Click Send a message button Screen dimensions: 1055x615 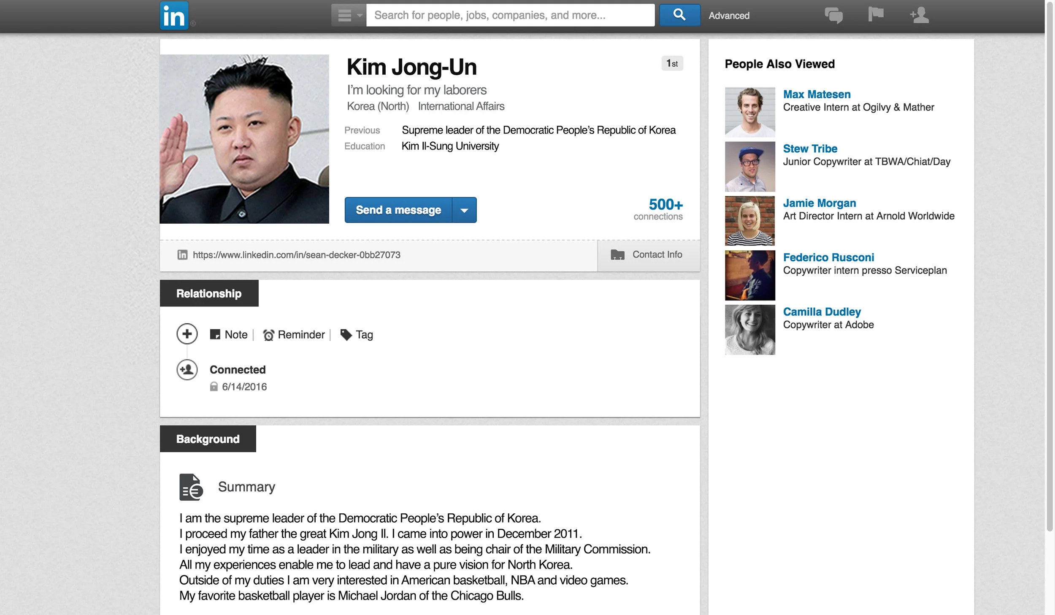point(398,210)
